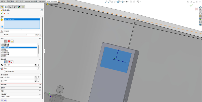Screen dimensions: 202x102
Task: Switch to the PropertyManager tab icon
Action: [x=6, y=7]
